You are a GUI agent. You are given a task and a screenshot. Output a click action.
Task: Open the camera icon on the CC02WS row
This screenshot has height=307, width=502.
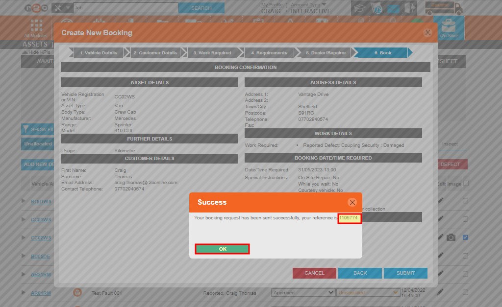pyautogui.click(x=451, y=238)
